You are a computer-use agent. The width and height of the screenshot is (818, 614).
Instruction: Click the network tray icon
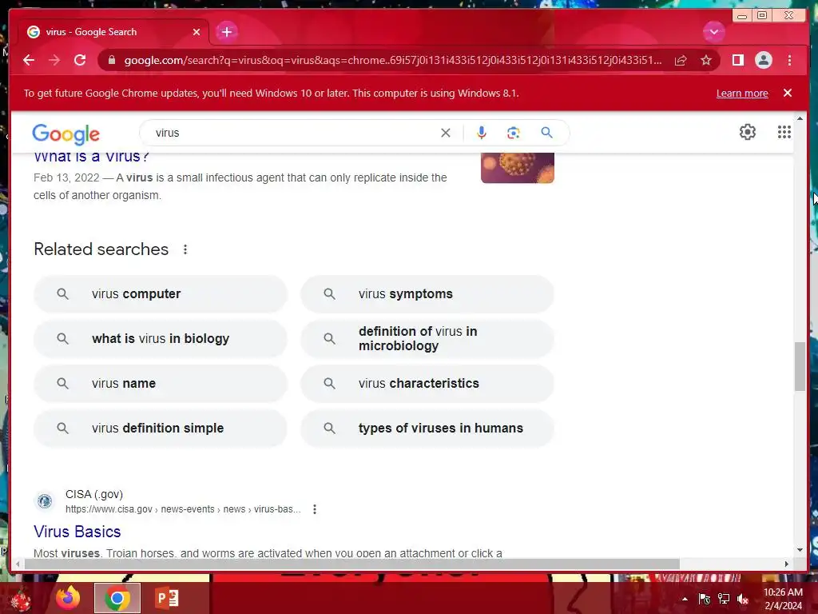[x=724, y=599]
